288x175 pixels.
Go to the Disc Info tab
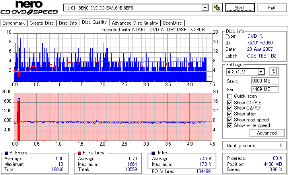pos(68,23)
